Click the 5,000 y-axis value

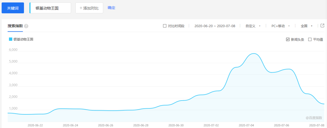pyautogui.click(x=13, y=62)
